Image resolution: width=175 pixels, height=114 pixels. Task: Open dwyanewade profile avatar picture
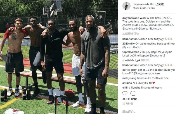126,6
